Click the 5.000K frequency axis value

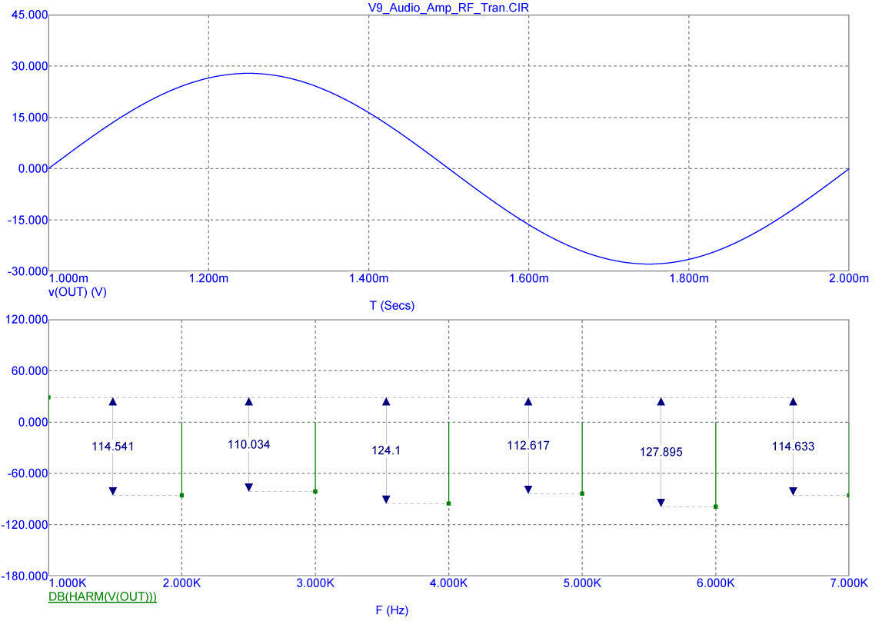coord(582,583)
